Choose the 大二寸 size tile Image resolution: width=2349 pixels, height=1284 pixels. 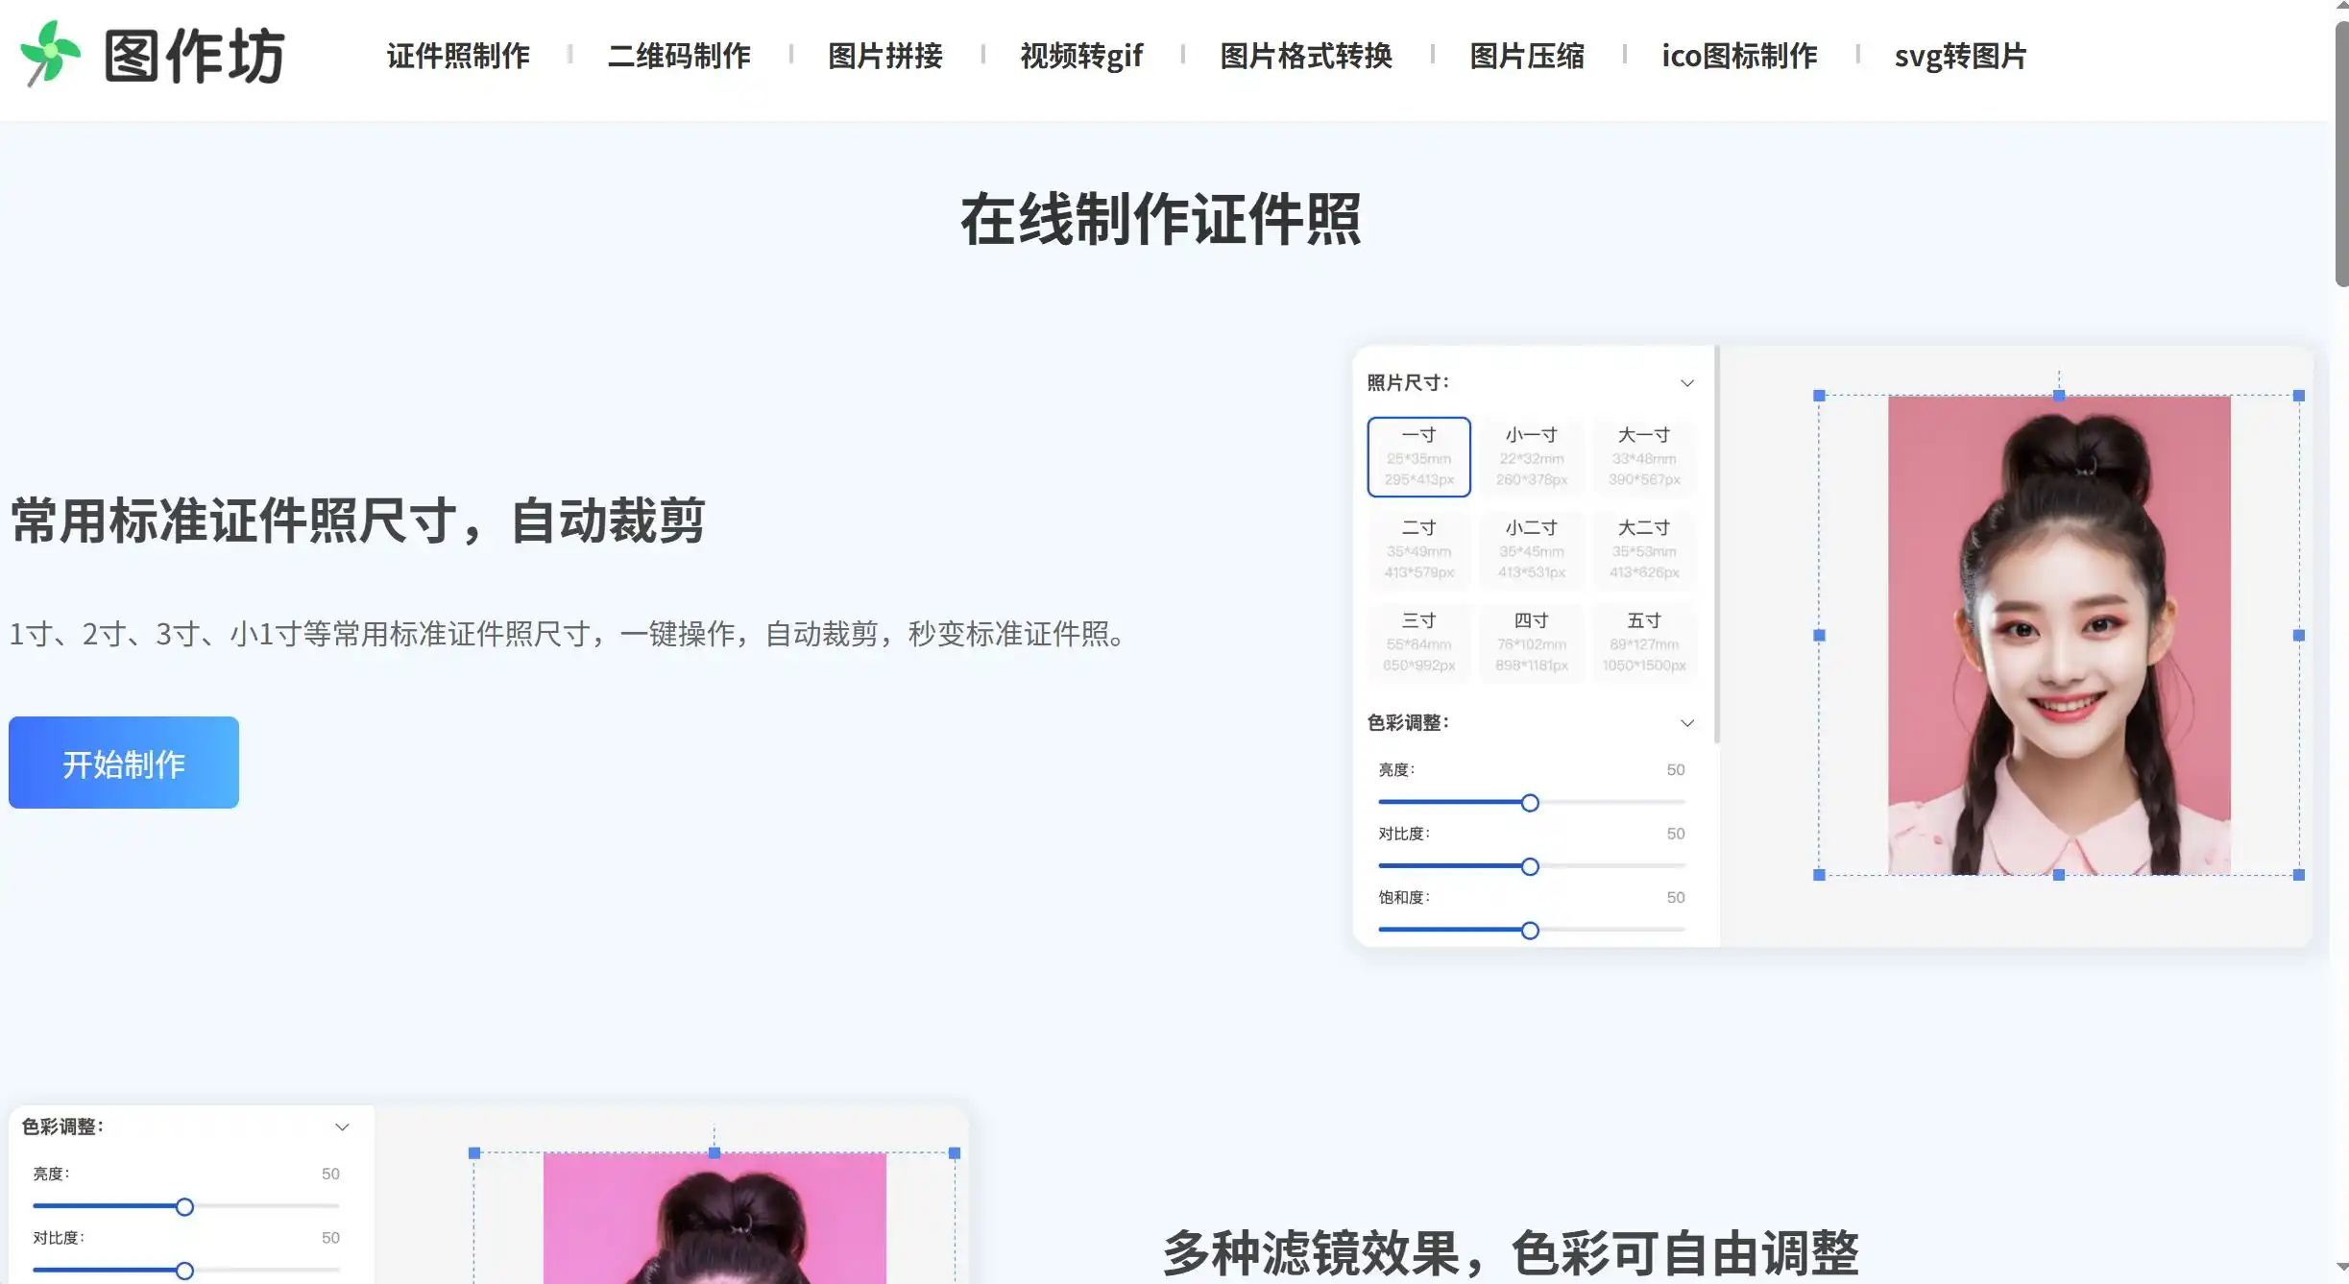tap(1644, 549)
